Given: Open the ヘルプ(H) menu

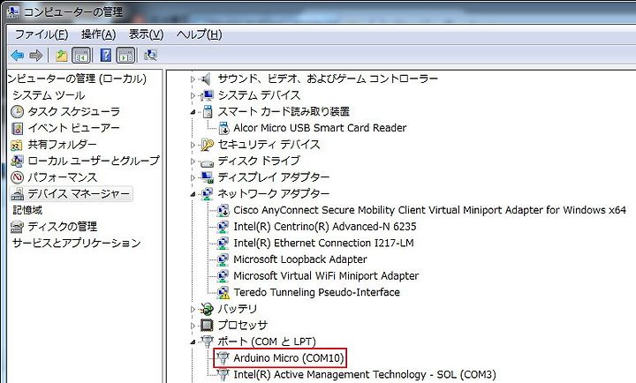Looking at the screenshot, I should (199, 34).
